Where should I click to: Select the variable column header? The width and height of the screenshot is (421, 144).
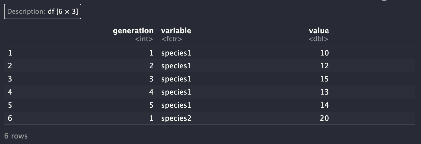tap(176, 31)
